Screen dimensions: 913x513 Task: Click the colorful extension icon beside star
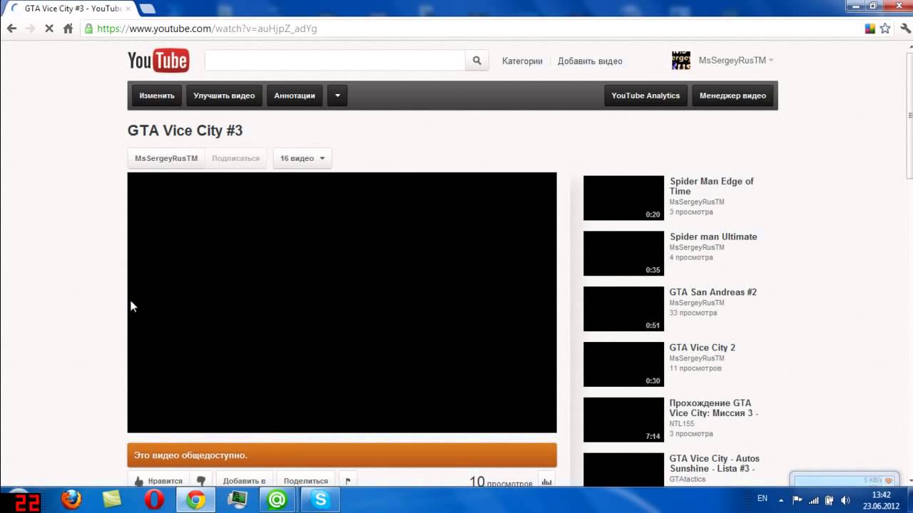[x=870, y=28]
